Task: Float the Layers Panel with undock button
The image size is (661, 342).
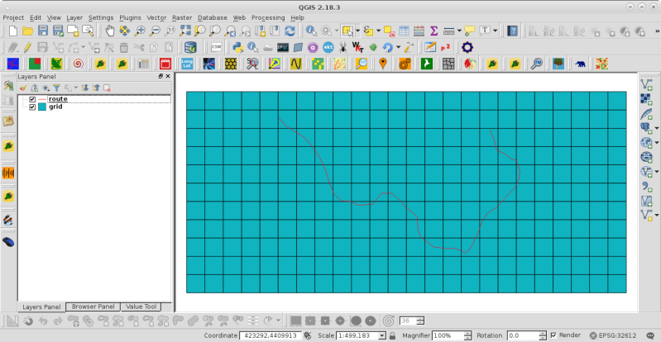Action: tap(160, 76)
